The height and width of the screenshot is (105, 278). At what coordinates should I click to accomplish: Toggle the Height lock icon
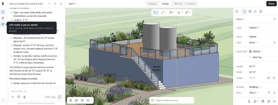pyautogui.click(x=274, y=78)
